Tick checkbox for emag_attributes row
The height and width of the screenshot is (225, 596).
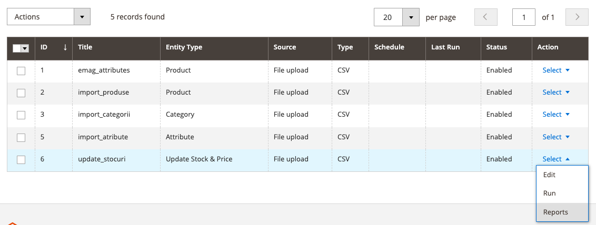click(21, 70)
